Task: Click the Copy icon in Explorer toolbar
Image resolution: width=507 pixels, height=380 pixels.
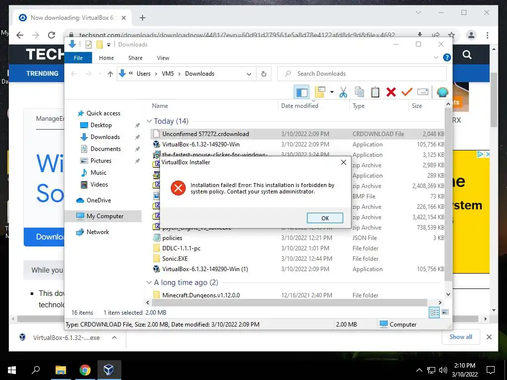Action: click(359, 92)
